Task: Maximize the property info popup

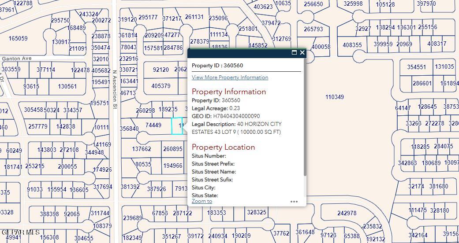Action: (294, 53)
